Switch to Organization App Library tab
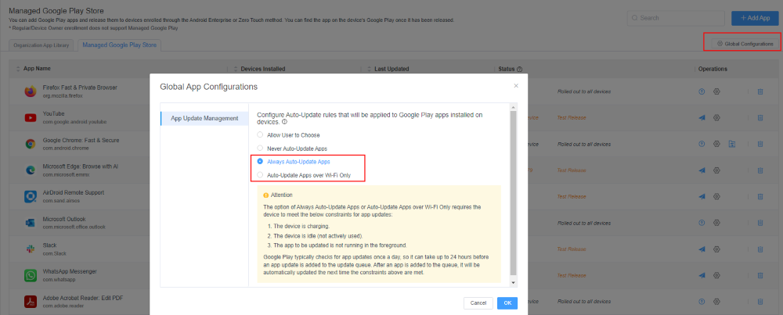 tap(41, 45)
